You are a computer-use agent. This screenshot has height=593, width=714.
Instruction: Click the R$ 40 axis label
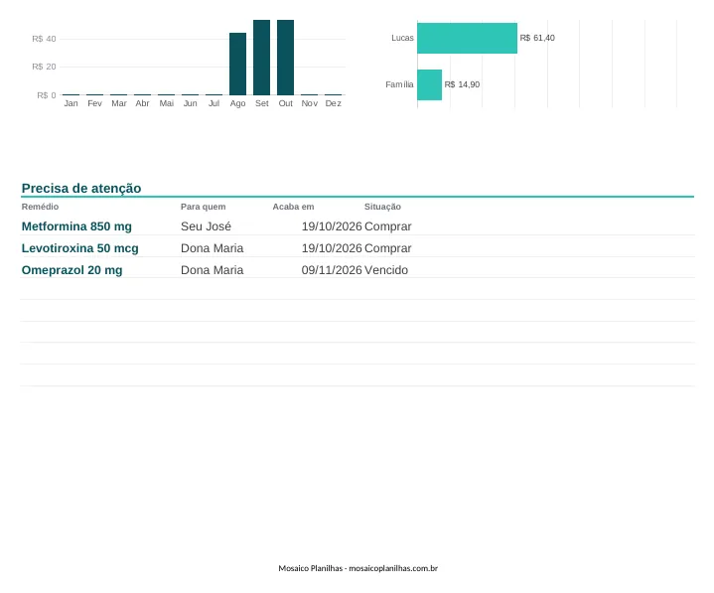(44, 39)
